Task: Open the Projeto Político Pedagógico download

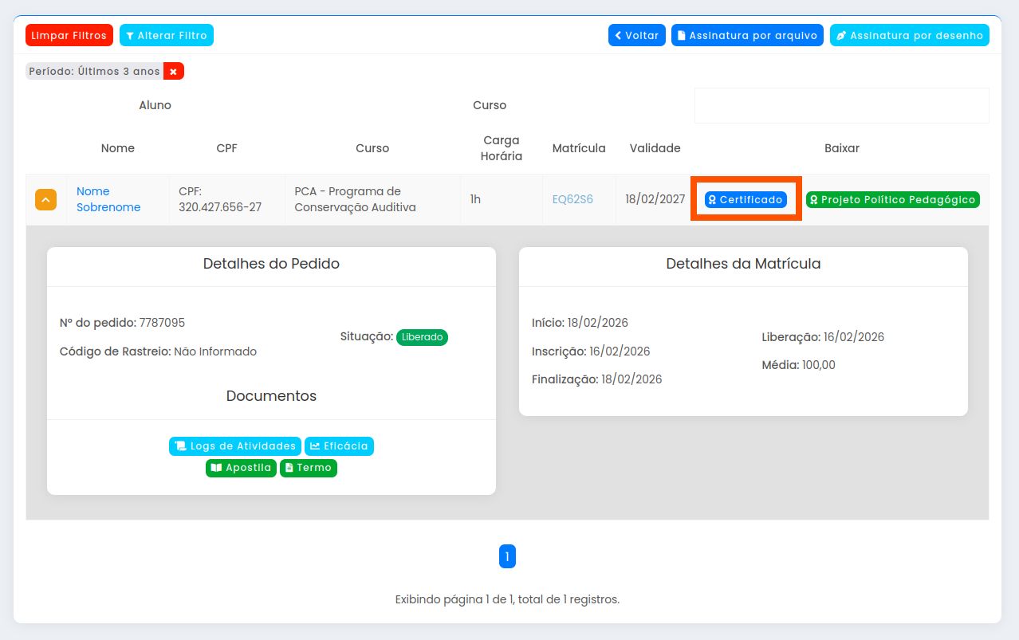Action: pyautogui.click(x=892, y=199)
